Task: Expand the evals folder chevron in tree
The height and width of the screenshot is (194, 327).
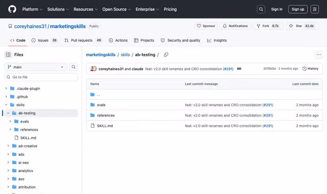Action: (x=10, y=121)
